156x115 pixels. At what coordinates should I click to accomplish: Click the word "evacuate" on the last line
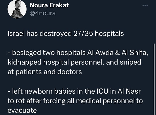tap(22, 110)
